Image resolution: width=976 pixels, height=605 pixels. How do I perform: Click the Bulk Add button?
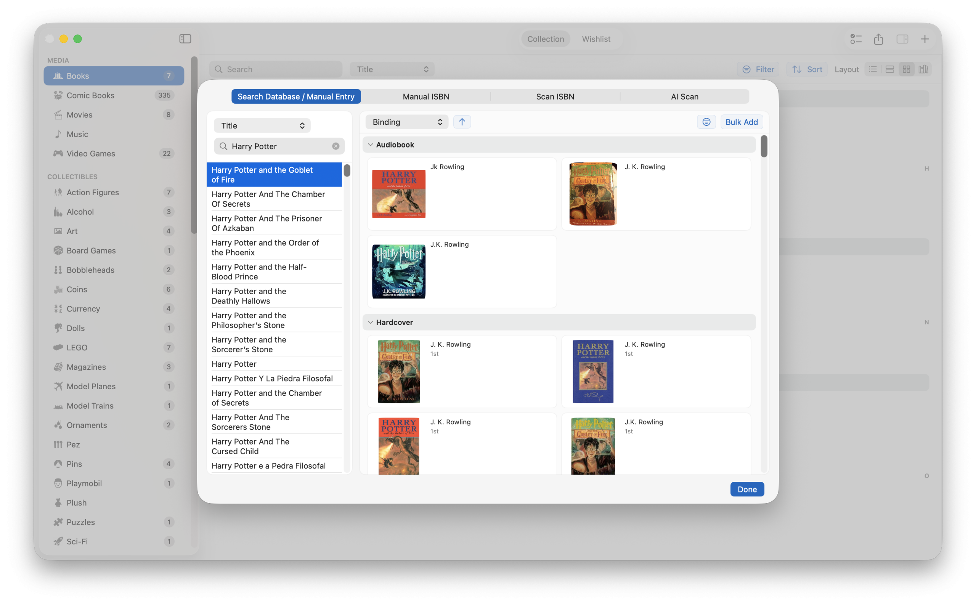[741, 122]
